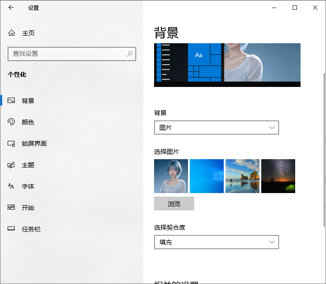Click the 选择契合度 label
Viewport: 326px width, 284px height.
point(169,227)
